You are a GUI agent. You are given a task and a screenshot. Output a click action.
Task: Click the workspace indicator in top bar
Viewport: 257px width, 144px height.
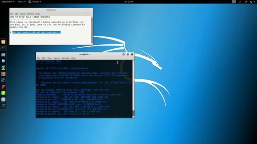234,2
